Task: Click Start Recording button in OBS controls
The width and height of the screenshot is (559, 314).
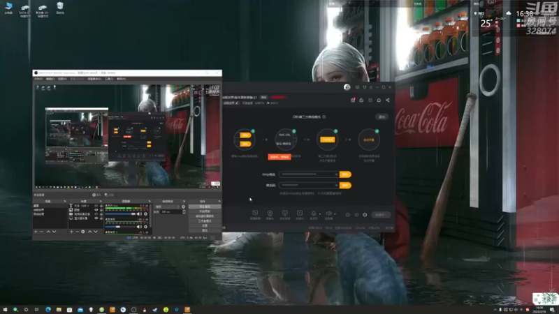Action: [205, 211]
